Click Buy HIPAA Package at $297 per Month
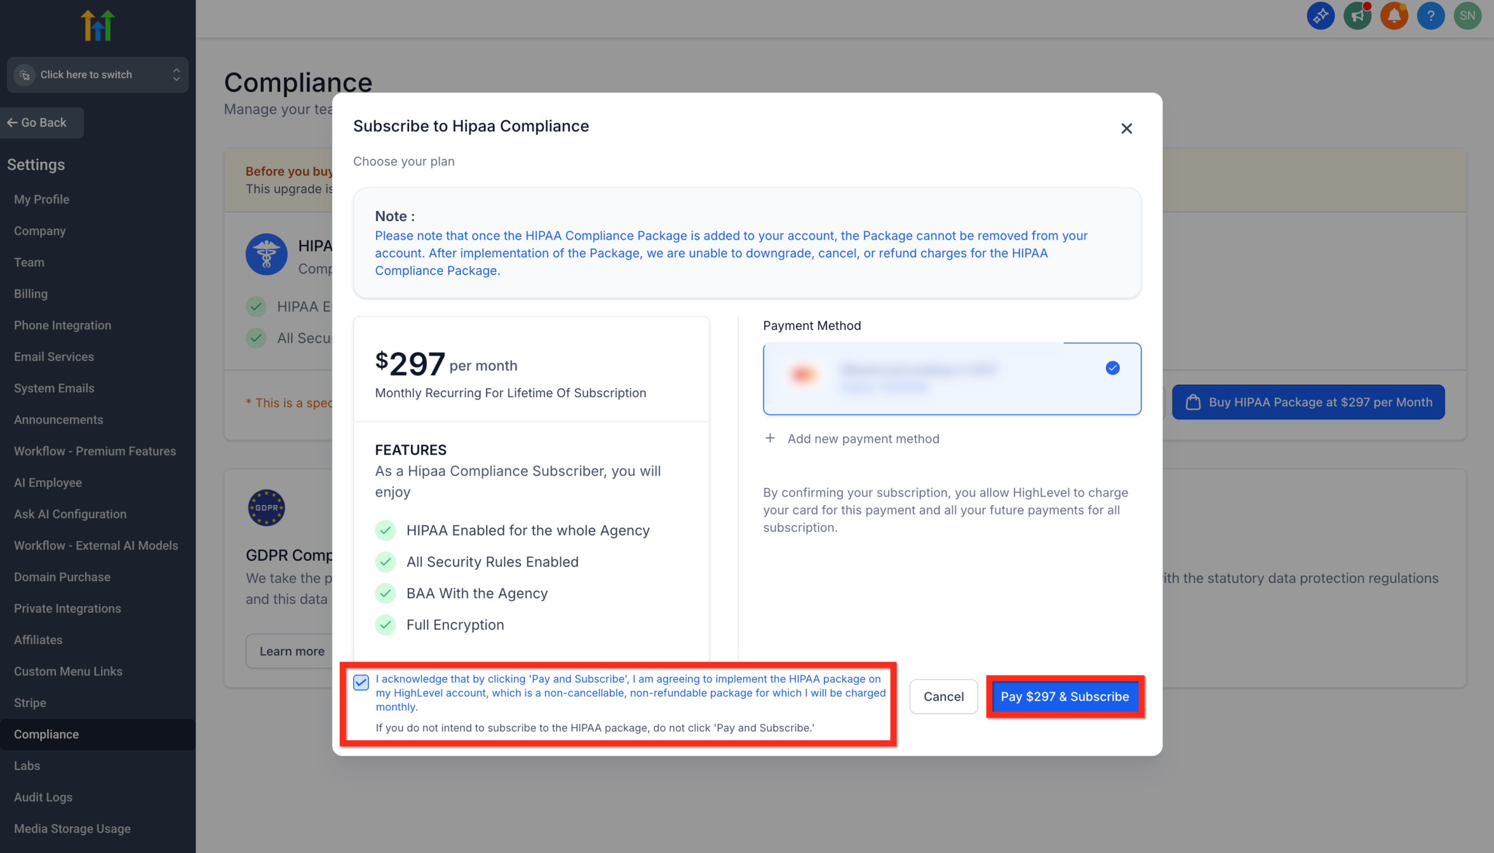Image resolution: width=1494 pixels, height=853 pixels. [1308, 402]
